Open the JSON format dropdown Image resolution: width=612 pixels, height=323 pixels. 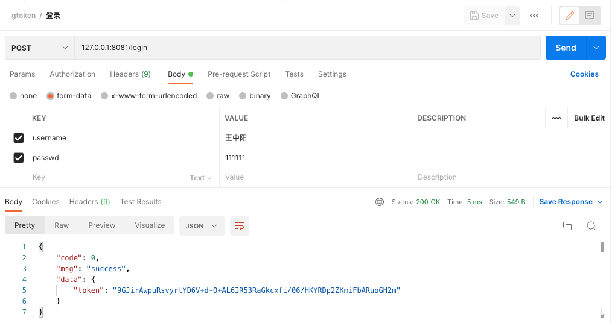[x=202, y=226]
